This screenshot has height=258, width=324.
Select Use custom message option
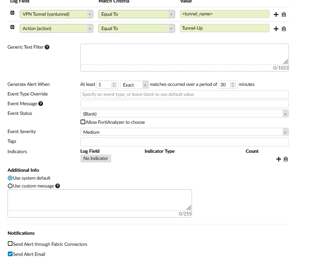coord(10,186)
